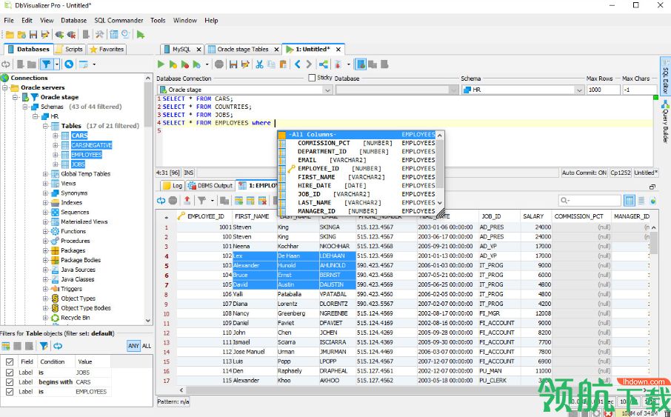This screenshot has height=417, width=671.
Task: Expand the EMPLOYEES table node
Action: tap(56, 155)
